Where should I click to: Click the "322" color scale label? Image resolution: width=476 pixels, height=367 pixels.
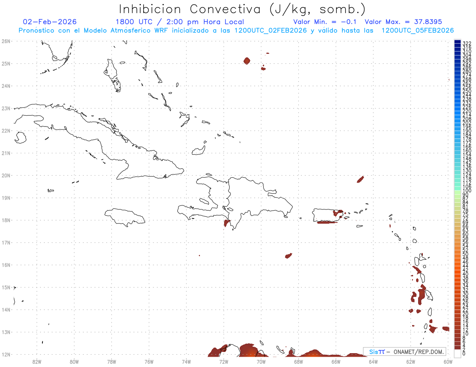pyautogui.click(x=467, y=43)
